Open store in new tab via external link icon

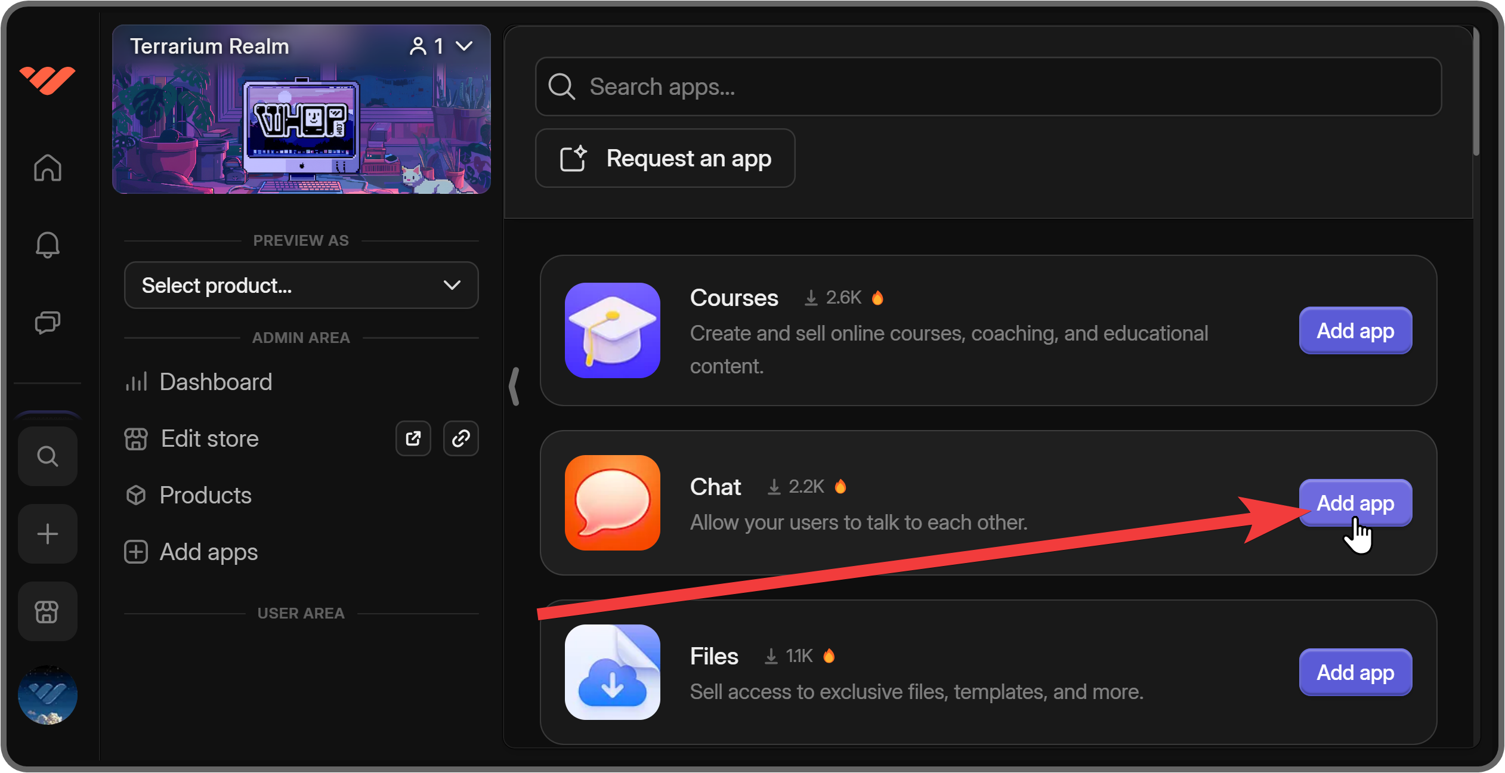[413, 438]
